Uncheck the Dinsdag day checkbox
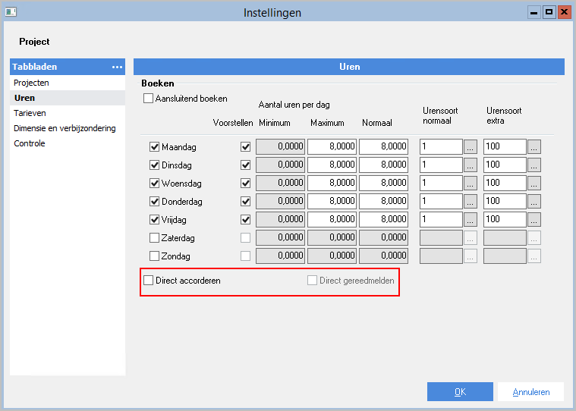 pyautogui.click(x=154, y=165)
